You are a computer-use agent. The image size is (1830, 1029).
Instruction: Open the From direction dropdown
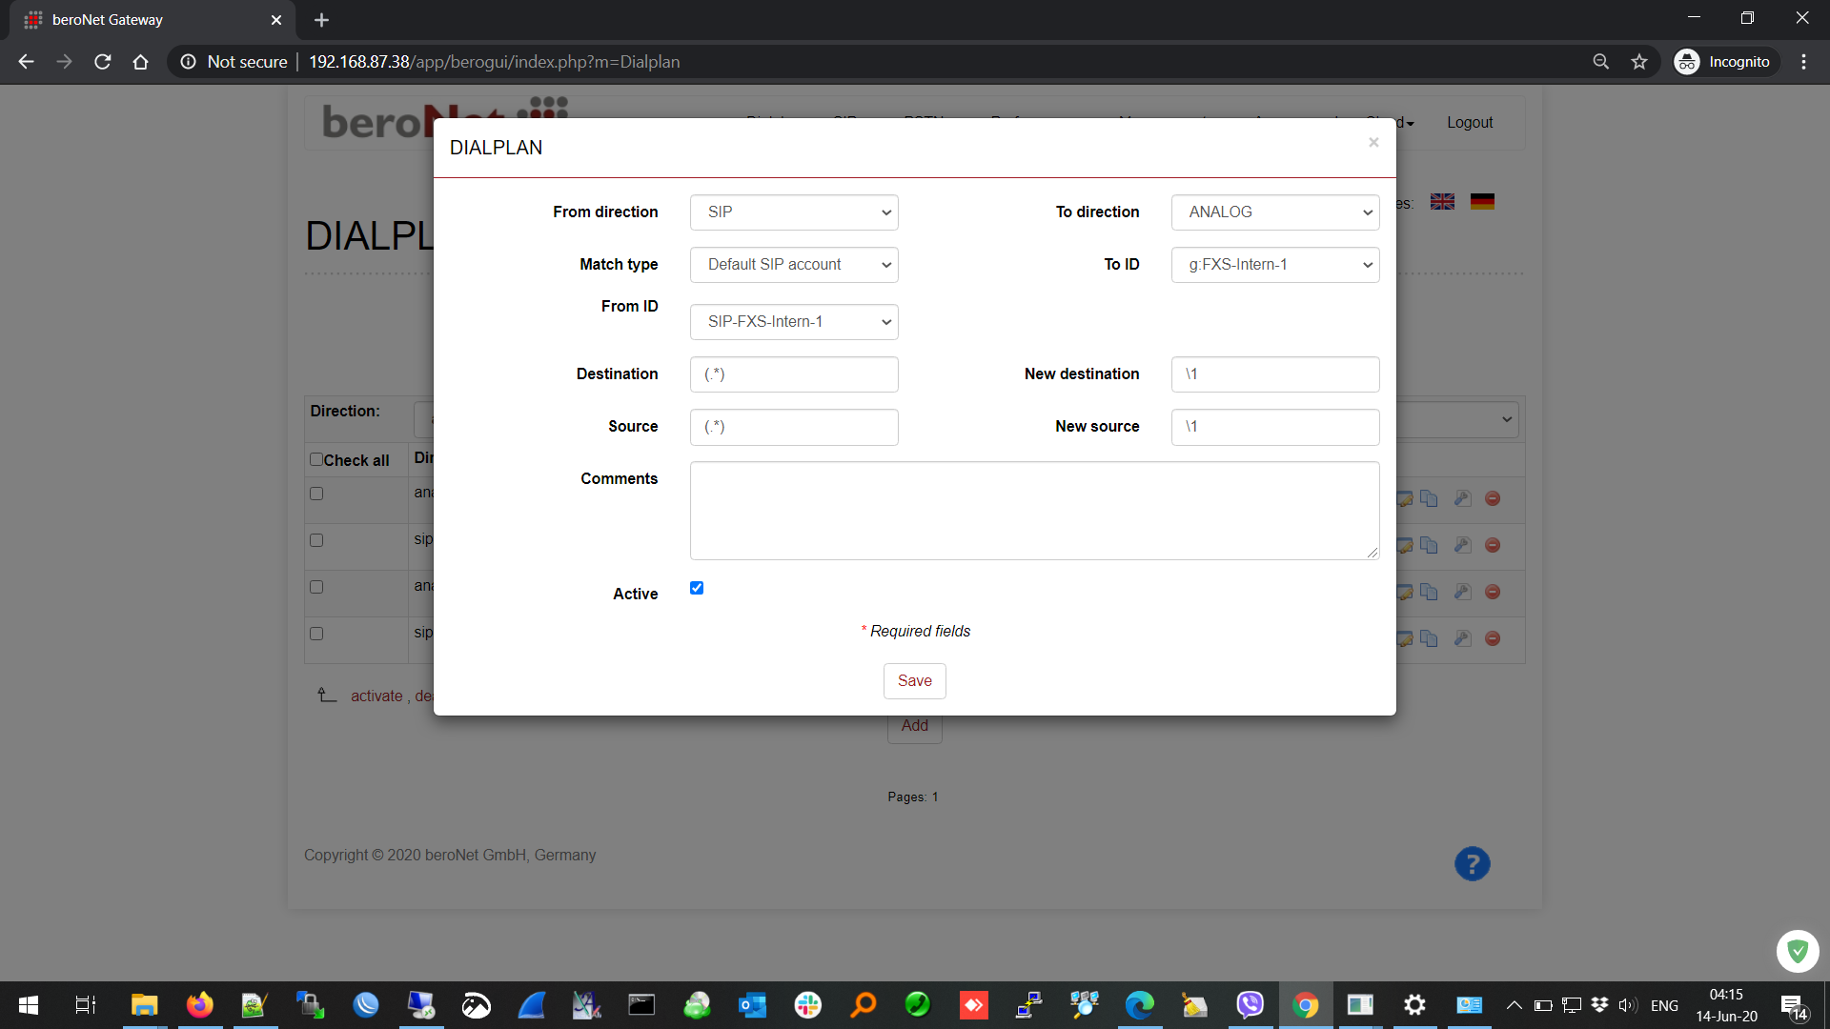(793, 212)
